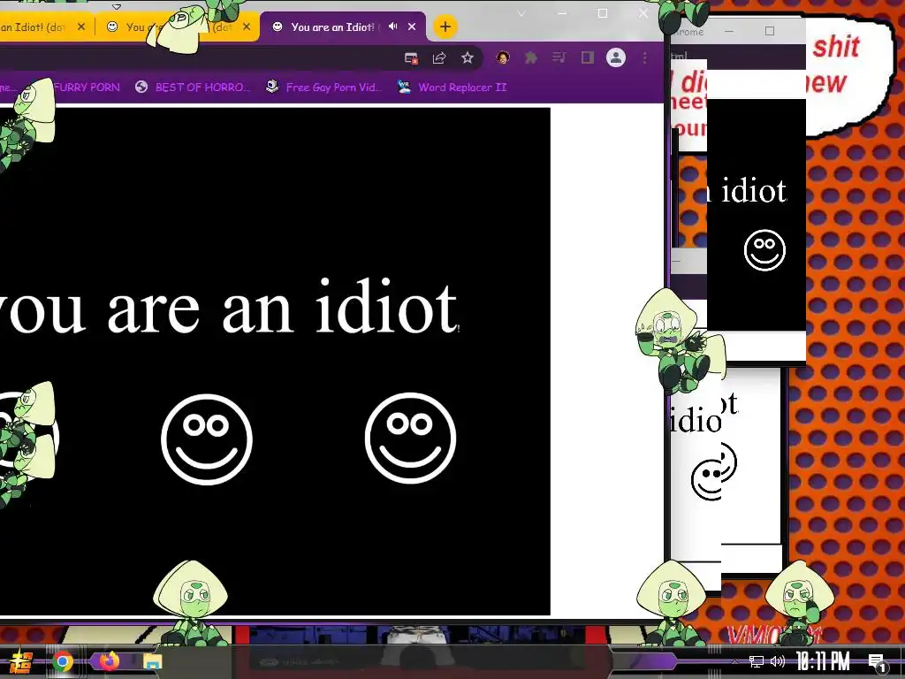Image resolution: width=905 pixels, height=679 pixels.
Task: Open Firefox from the taskbar
Action: click(x=109, y=661)
